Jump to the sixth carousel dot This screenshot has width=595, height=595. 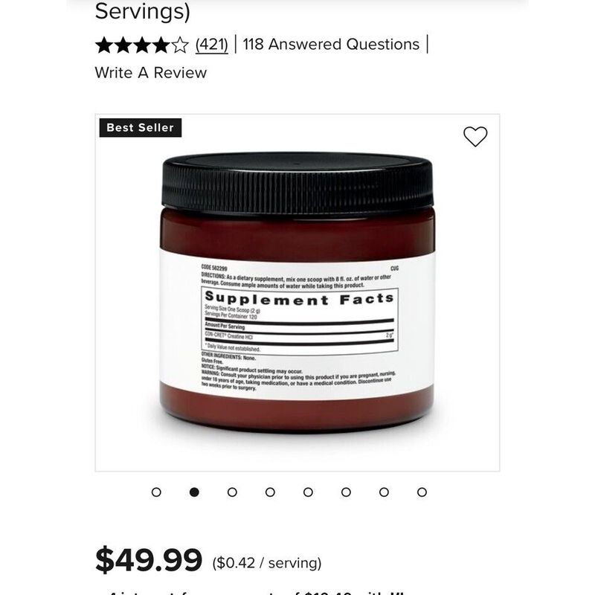click(x=346, y=492)
